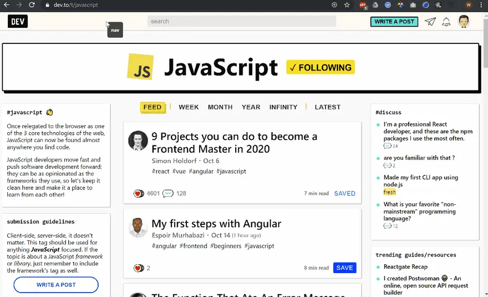Screen dimensions: 488x297
Task: Bookmark this page with the star
Action: pyautogui.click(x=347, y=4)
